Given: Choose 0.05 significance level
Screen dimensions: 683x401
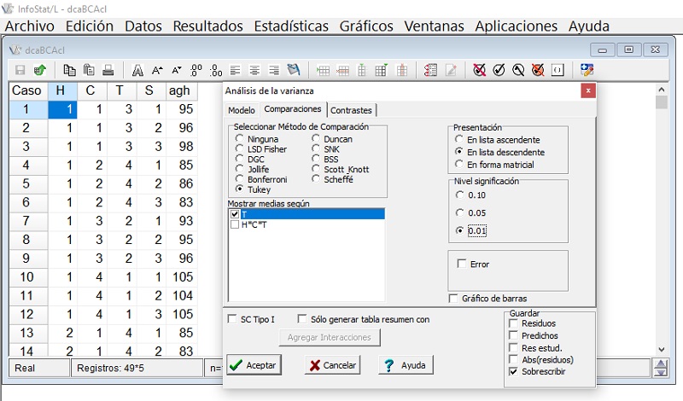Looking at the screenshot, I should [461, 212].
